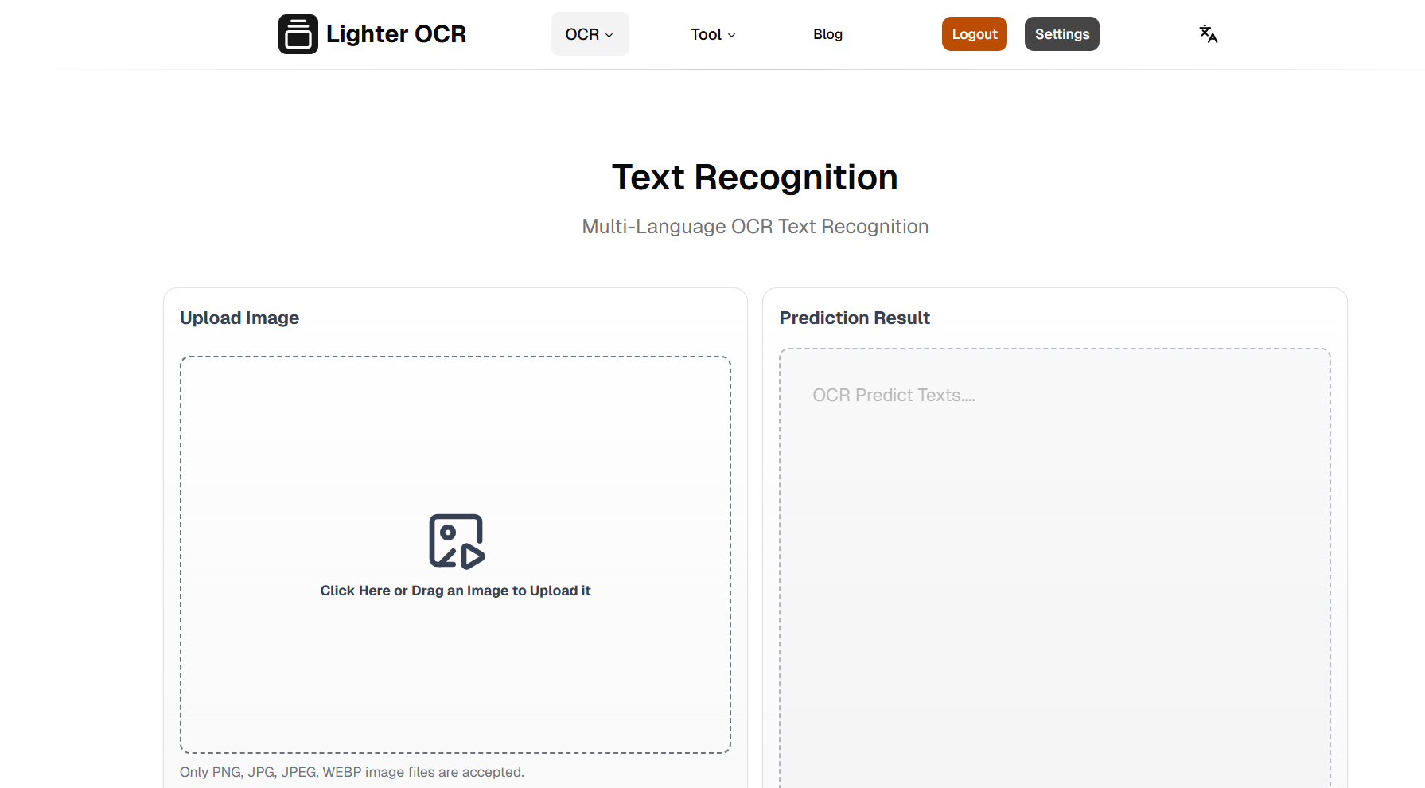Collapse the OCR dropdown if open
1425x788 pixels.
click(590, 33)
